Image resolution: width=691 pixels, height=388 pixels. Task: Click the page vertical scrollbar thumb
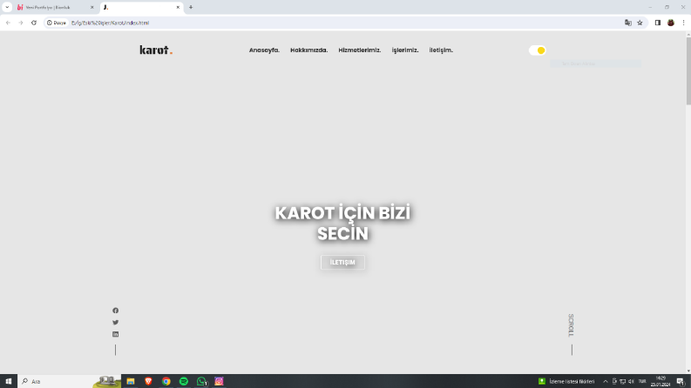688,71
